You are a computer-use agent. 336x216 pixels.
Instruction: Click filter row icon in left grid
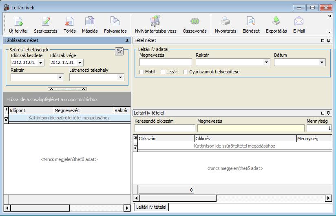click(x=6, y=119)
